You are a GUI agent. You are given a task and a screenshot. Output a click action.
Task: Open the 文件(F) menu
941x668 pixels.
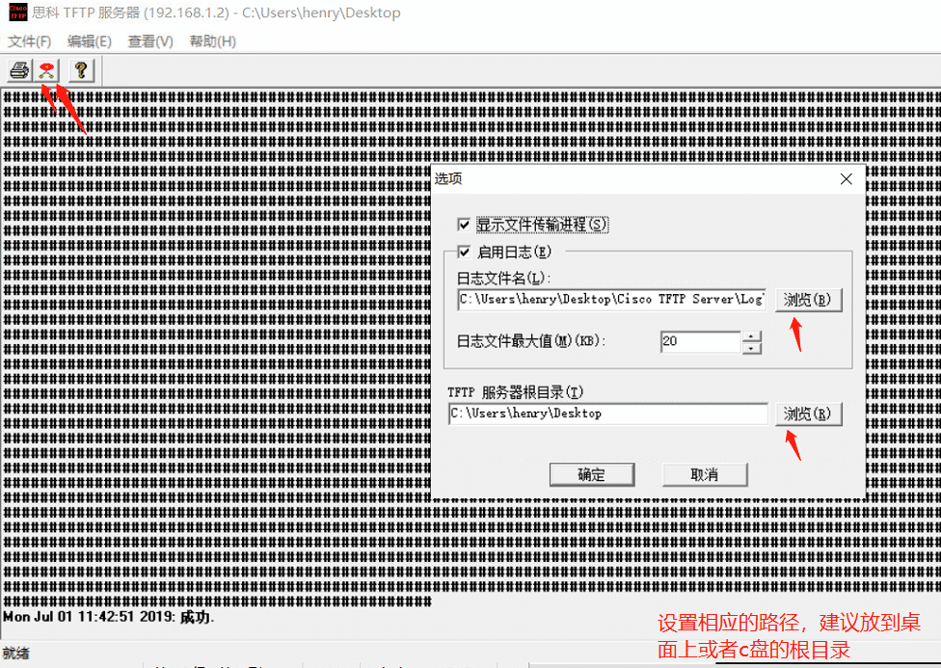(29, 41)
